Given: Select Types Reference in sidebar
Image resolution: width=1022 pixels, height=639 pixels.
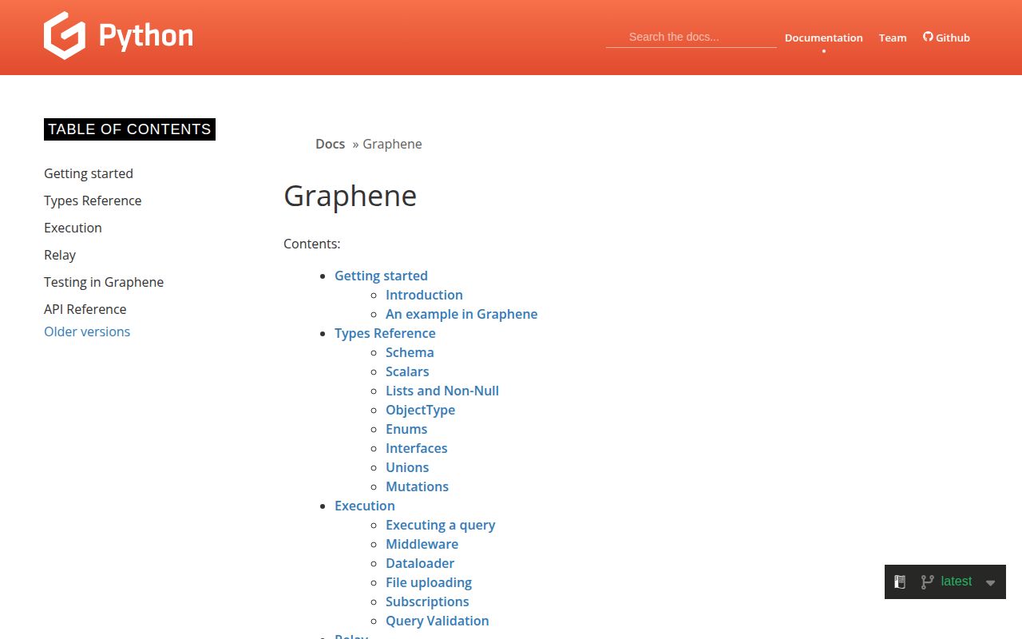Looking at the screenshot, I should [x=93, y=200].
